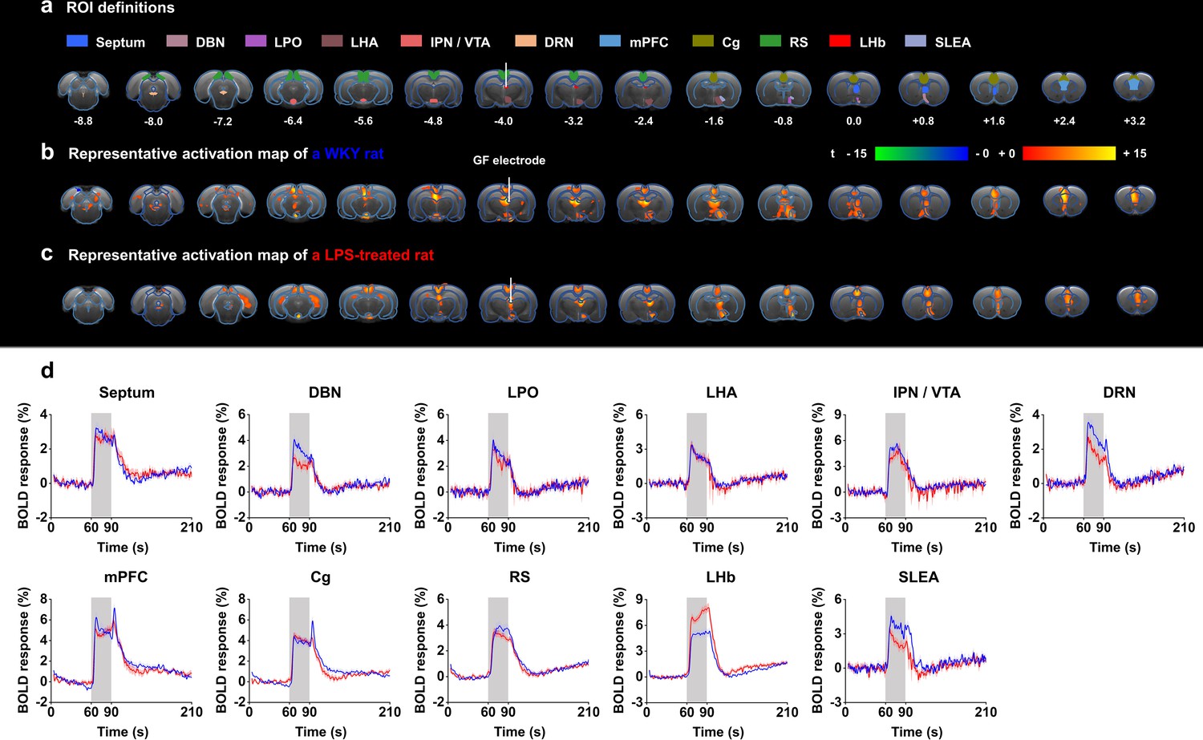Click the 't - 15' colorbar minimum label

pyautogui.click(x=849, y=153)
